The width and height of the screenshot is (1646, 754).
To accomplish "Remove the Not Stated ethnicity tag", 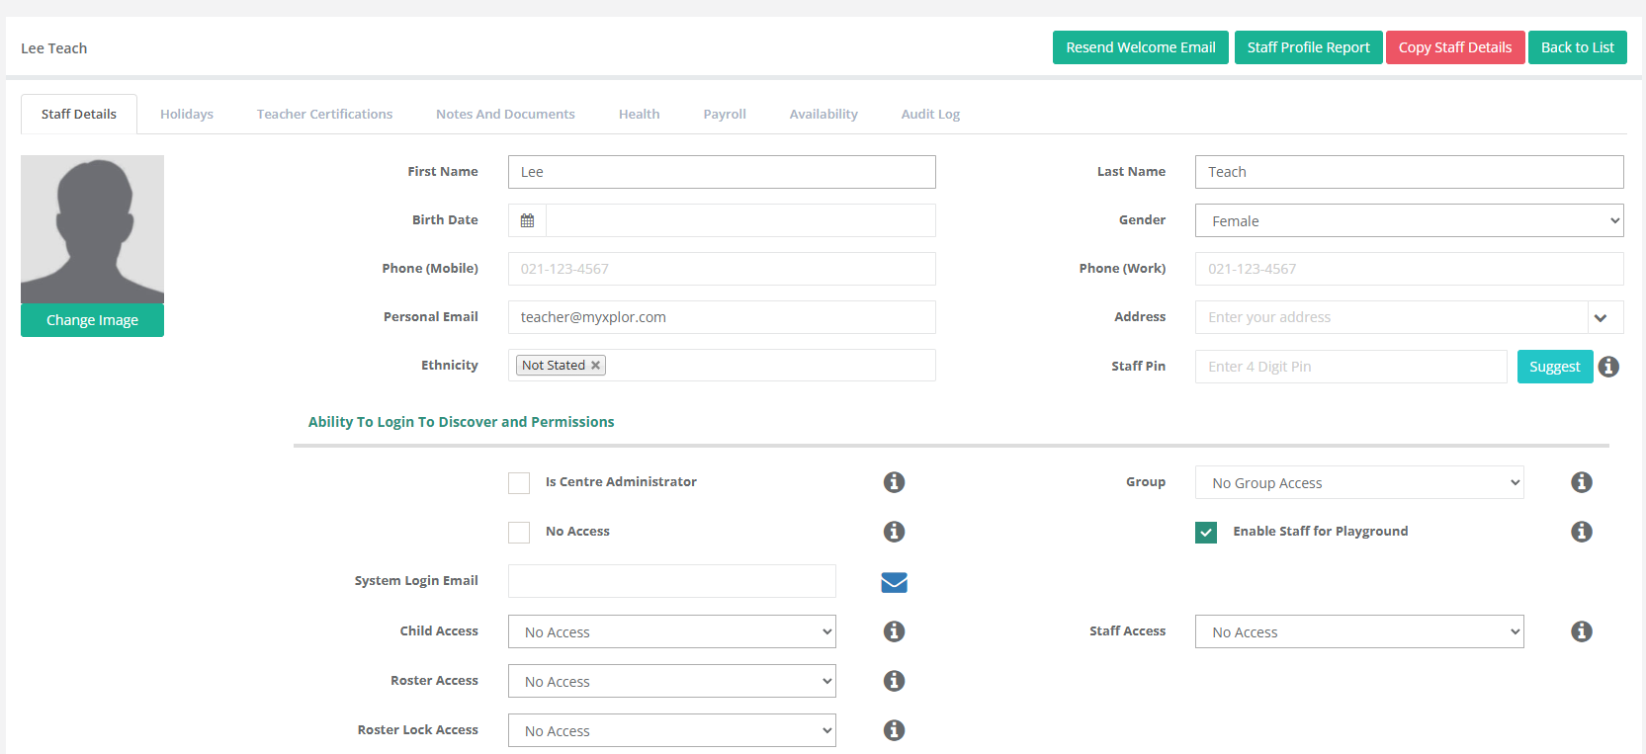I will [x=595, y=366].
